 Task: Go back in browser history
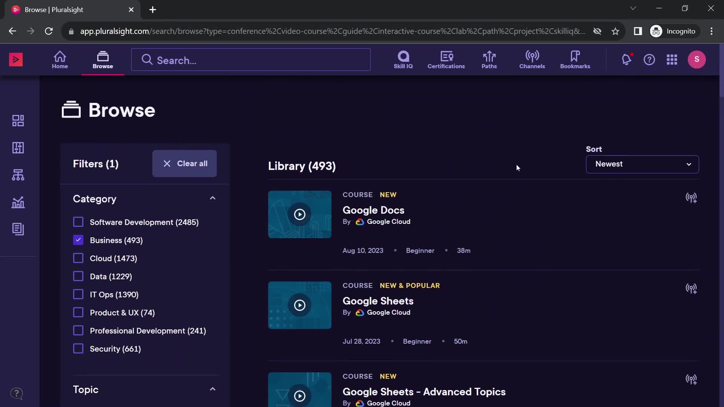[x=12, y=31]
